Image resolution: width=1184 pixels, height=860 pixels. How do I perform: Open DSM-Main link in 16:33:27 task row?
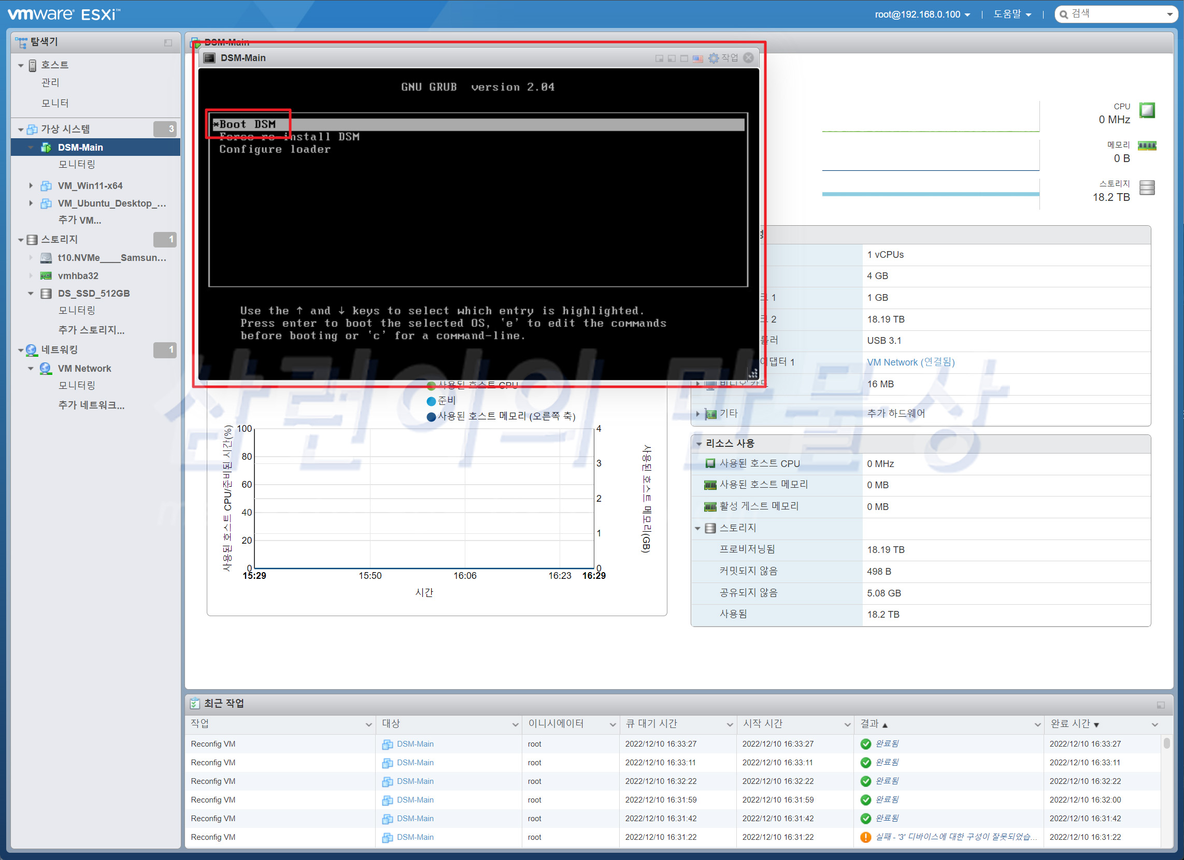pos(415,744)
